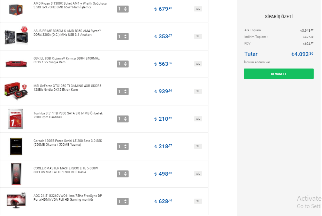Select the 210.12 price of Toshiba disk
The width and height of the screenshot is (322, 216).
pos(163,119)
